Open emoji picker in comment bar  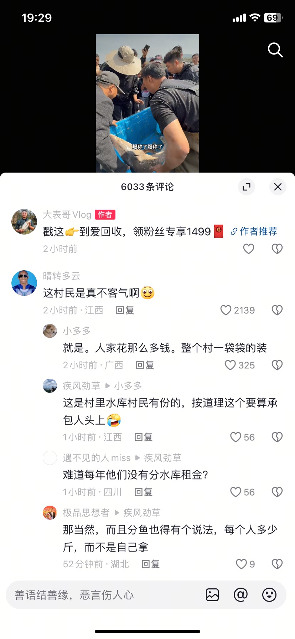tap(269, 595)
